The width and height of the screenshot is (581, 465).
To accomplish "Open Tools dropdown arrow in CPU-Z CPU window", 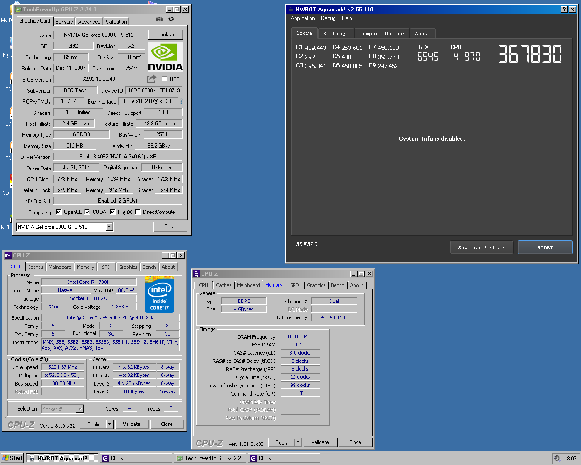I will click(x=109, y=424).
